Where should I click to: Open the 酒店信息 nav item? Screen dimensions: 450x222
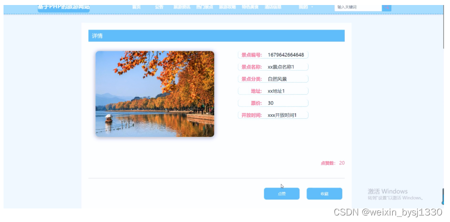(273, 7)
